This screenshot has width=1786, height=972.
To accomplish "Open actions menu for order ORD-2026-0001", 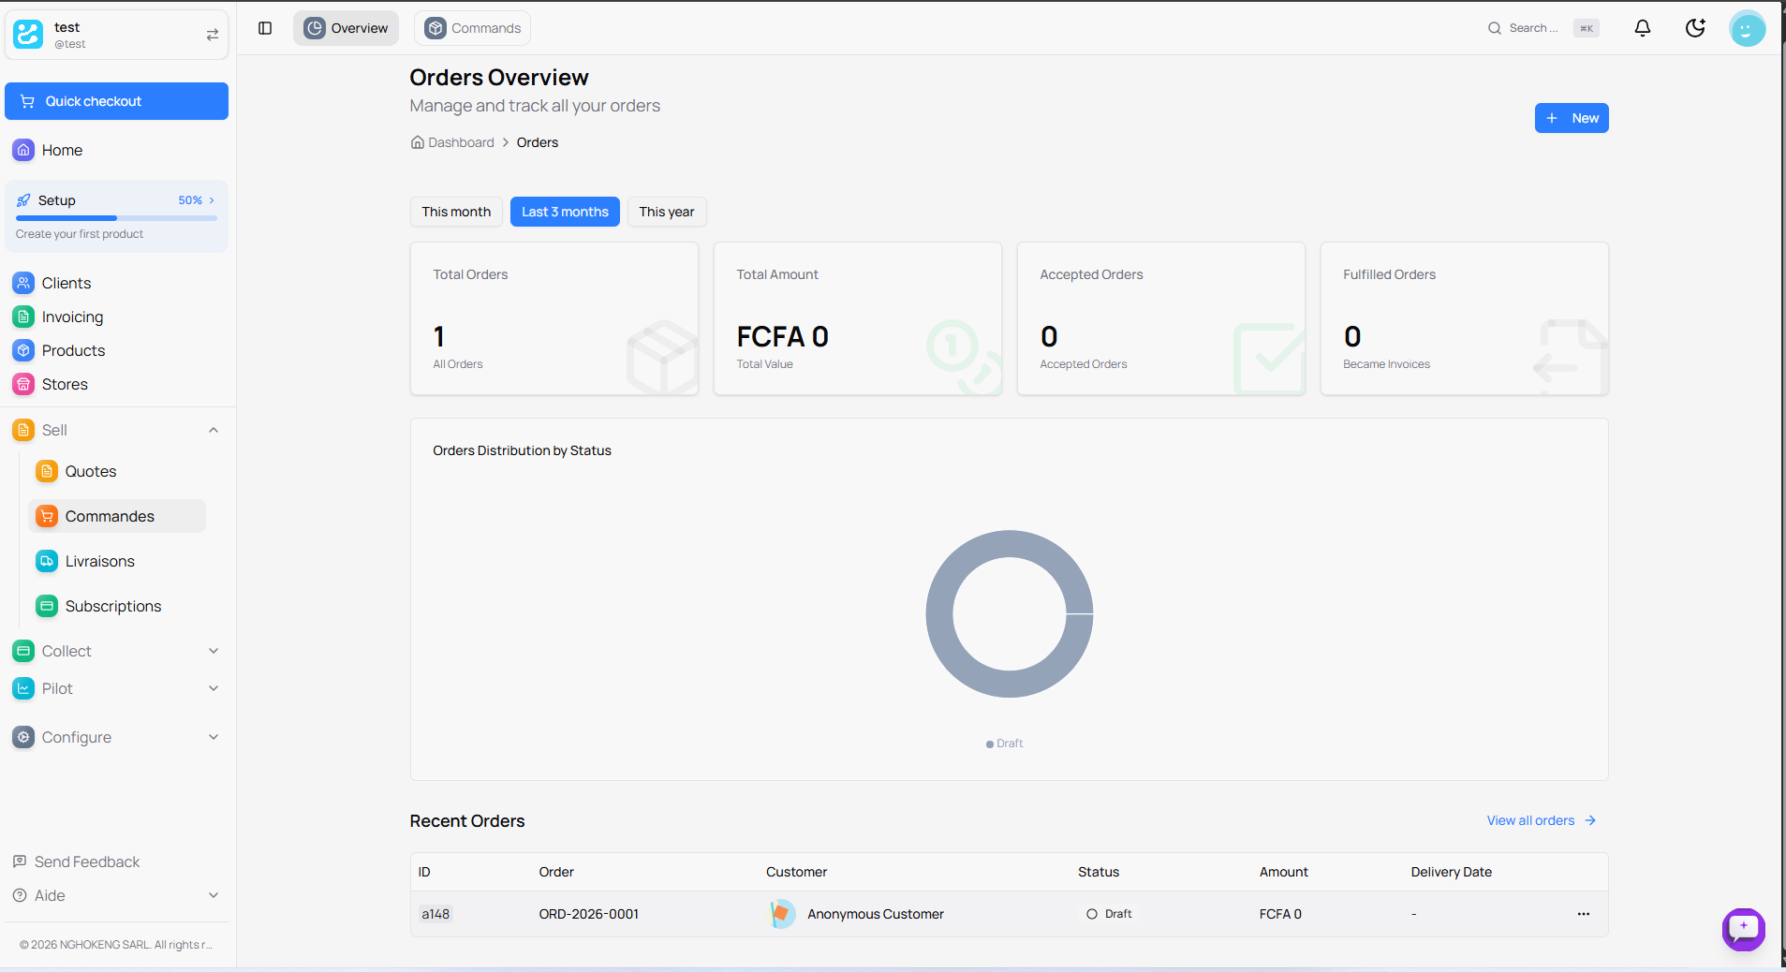I will pyautogui.click(x=1584, y=914).
